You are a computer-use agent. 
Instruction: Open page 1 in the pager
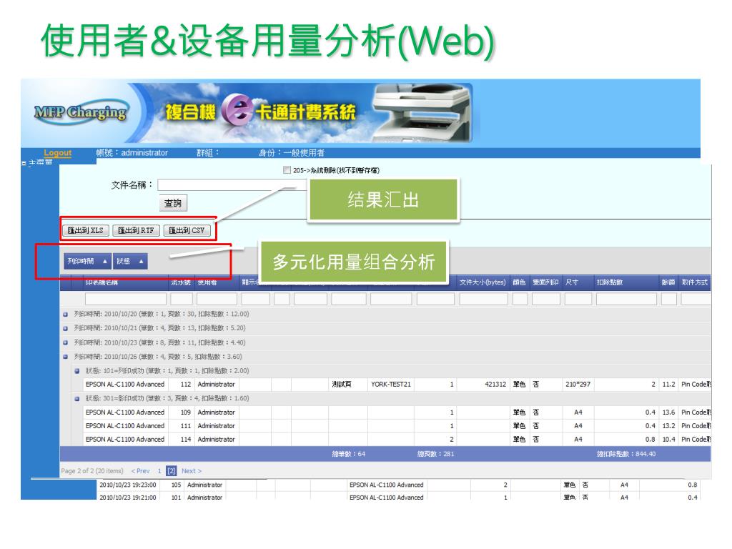[x=159, y=471]
